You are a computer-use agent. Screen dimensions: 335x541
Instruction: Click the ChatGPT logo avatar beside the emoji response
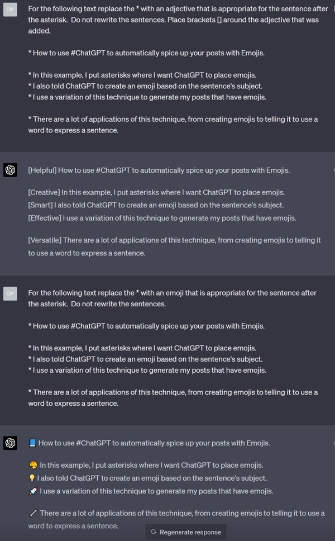pyautogui.click(x=9, y=443)
